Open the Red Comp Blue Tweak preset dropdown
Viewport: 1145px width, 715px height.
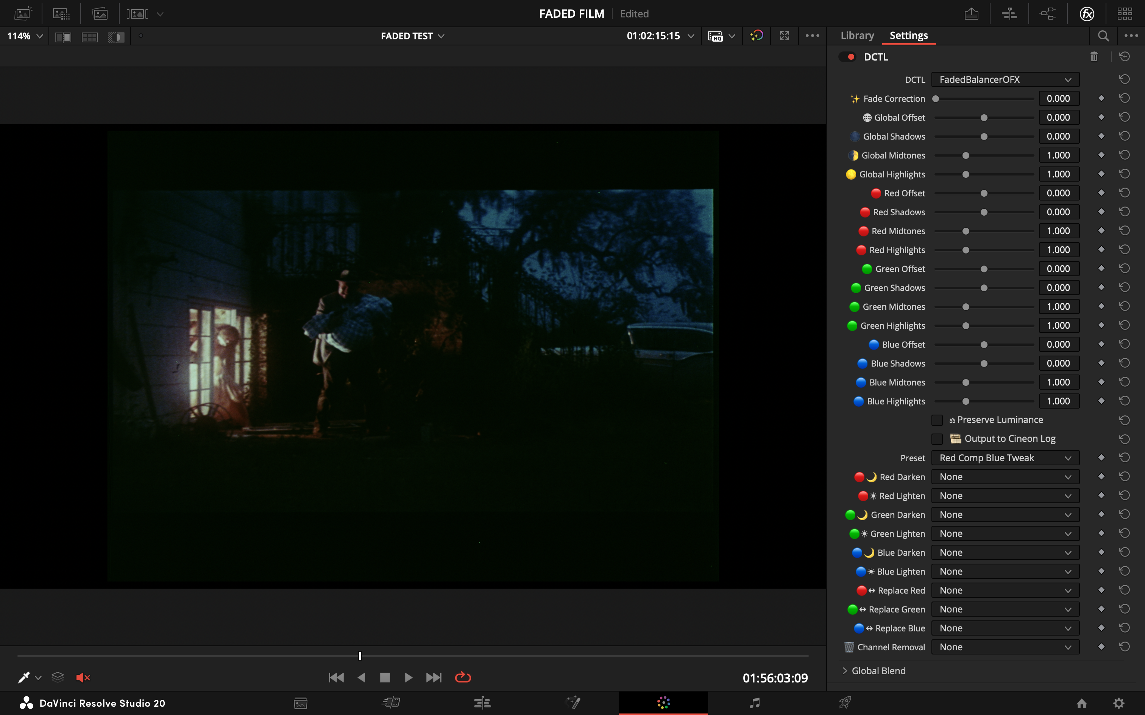point(1005,457)
